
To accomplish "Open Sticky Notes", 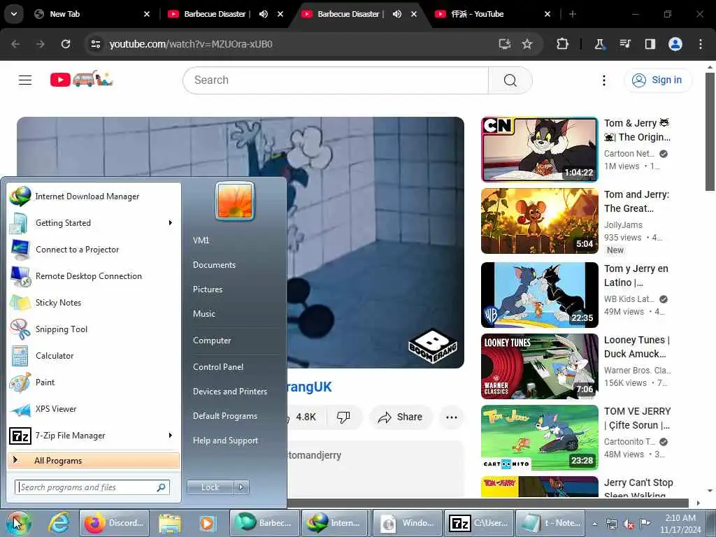I will click(x=94, y=302).
